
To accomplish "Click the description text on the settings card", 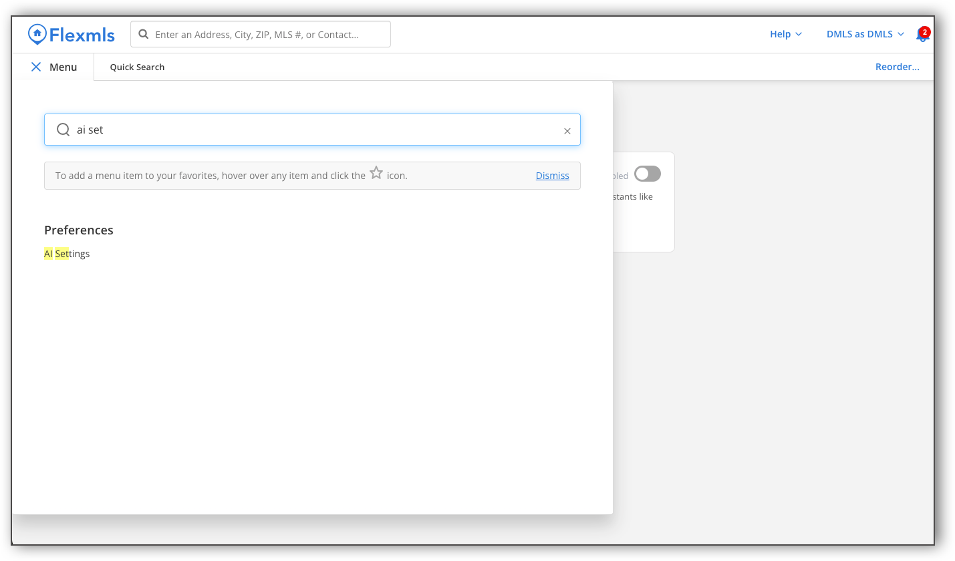I will point(632,197).
